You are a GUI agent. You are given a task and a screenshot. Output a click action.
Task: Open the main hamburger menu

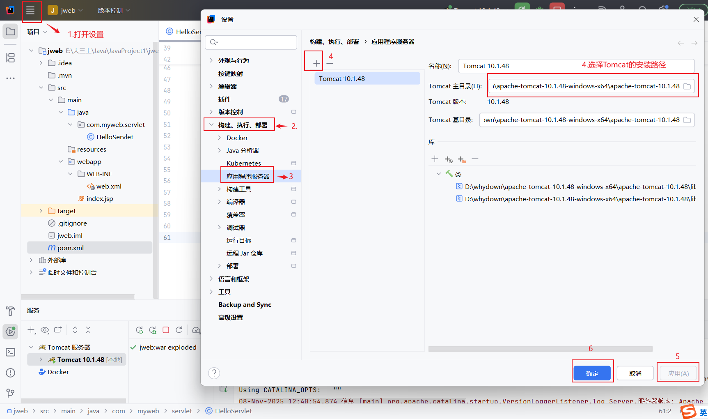[30, 11]
